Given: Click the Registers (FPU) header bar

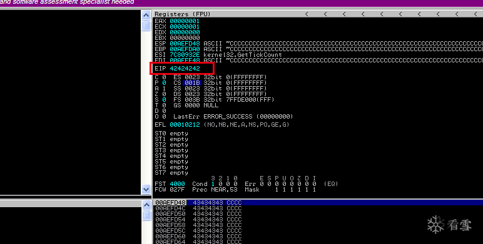Looking at the screenshot, I should [318, 14].
